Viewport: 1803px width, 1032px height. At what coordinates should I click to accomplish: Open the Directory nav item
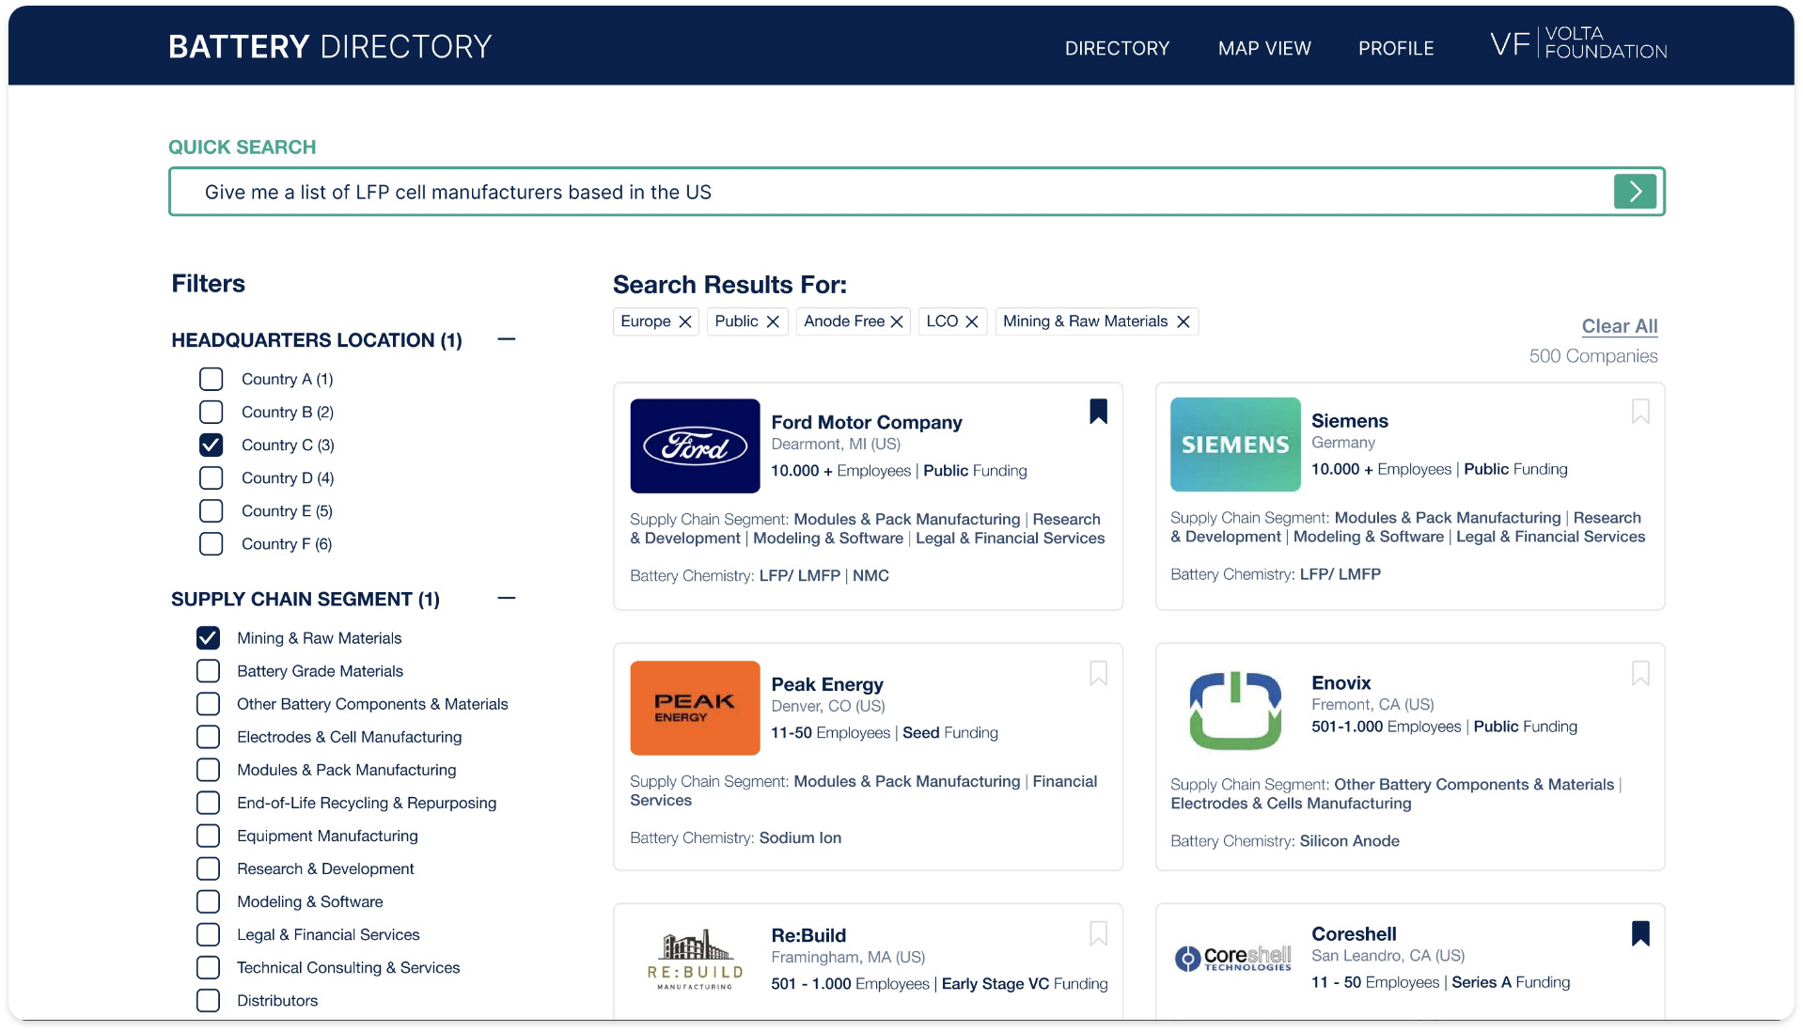[x=1117, y=48]
